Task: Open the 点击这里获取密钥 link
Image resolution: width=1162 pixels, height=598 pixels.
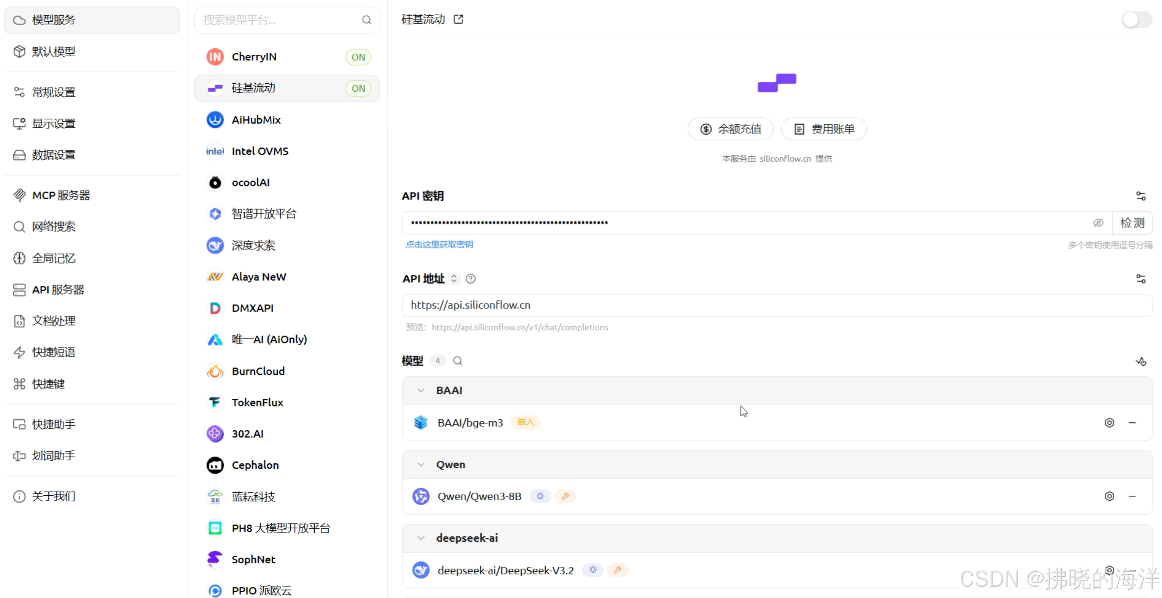Action: tap(439, 244)
